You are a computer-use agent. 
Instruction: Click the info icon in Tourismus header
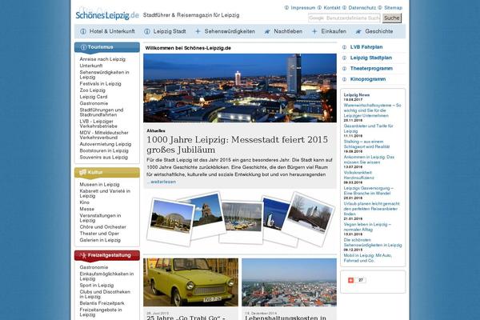tap(83, 47)
